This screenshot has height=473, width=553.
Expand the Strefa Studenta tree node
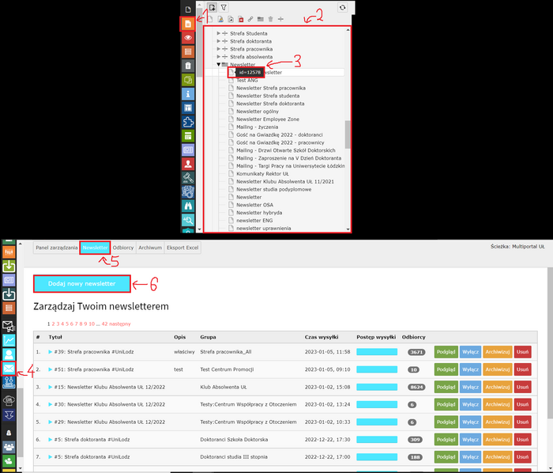[x=218, y=33]
